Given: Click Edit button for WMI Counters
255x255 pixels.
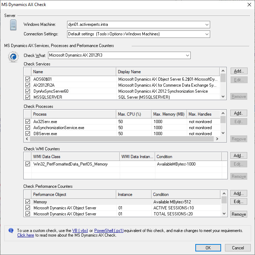Looking at the screenshot, I should pos(238,164).
